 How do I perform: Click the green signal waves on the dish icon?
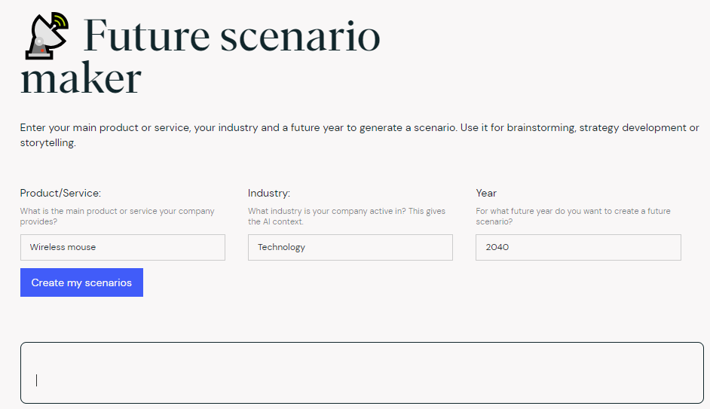click(x=60, y=21)
